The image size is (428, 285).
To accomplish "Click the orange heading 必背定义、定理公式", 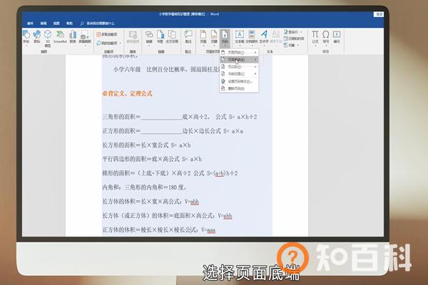I will pyautogui.click(x=127, y=94).
